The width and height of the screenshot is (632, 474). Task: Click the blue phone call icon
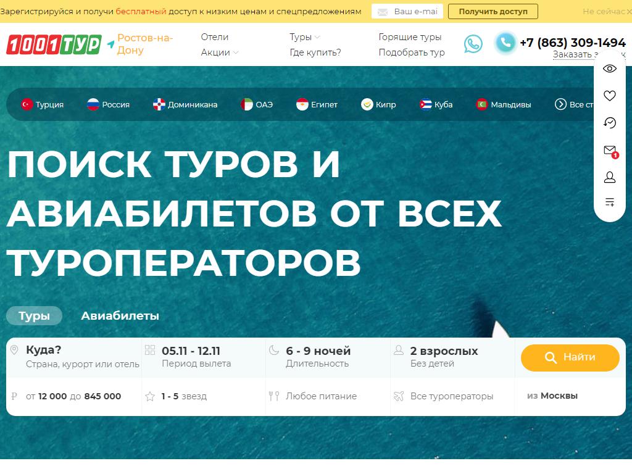point(505,43)
